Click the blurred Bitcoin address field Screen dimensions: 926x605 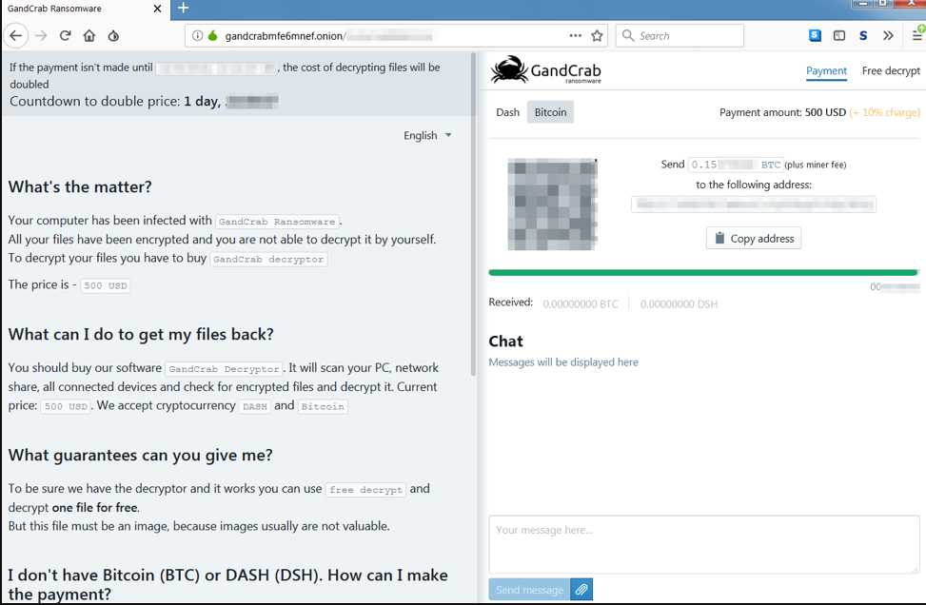tap(754, 205)
